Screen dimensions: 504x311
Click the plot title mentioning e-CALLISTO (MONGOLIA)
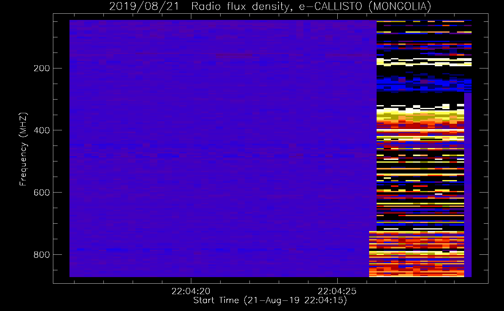[x=270, y=6]
